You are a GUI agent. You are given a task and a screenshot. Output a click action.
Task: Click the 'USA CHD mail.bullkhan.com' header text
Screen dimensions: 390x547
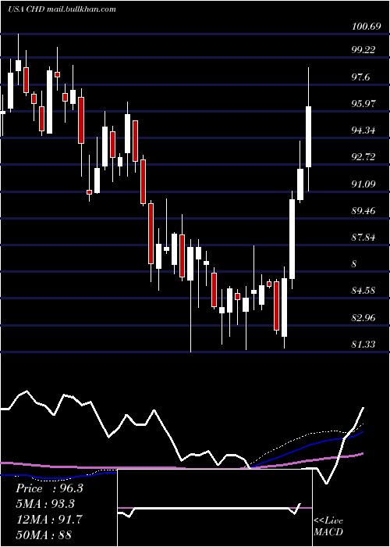click(x=62, y=9)
